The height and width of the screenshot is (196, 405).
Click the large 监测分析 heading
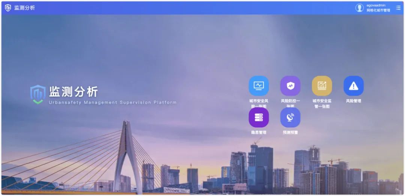pyautogui.click(x=73, y=92)
